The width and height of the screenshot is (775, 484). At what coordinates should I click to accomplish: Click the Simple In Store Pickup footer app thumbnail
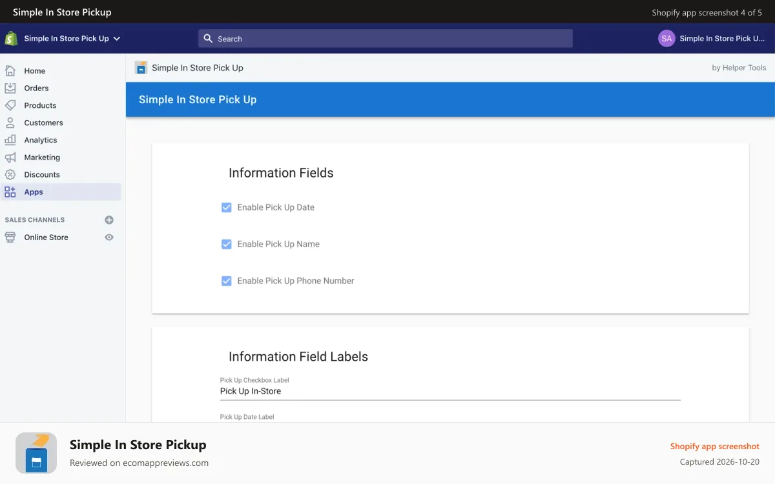(x=36, y=453)
